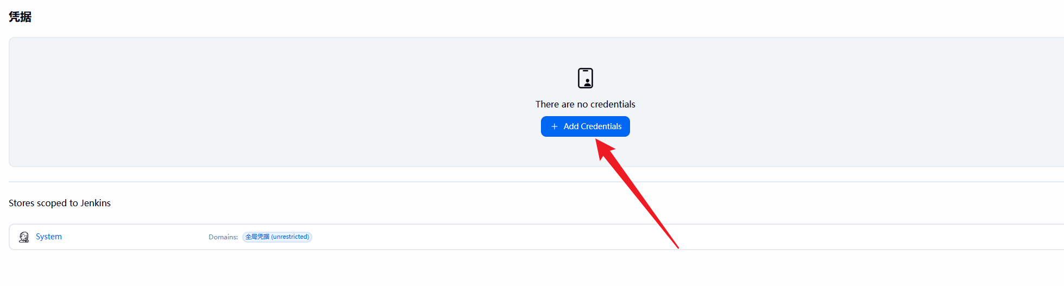Click the divider line above Stores section

tap(532, 182)
